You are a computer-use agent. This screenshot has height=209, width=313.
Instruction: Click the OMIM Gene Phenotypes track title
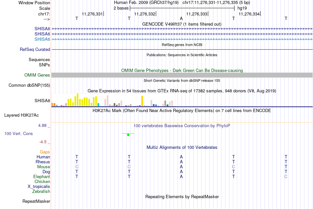coord(182,70)
